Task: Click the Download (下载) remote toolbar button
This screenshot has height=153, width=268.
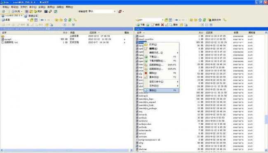Action: coord(141,25)
